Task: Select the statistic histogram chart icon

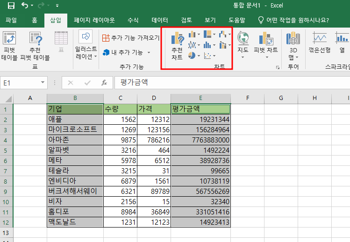Action: coord(207,45)
